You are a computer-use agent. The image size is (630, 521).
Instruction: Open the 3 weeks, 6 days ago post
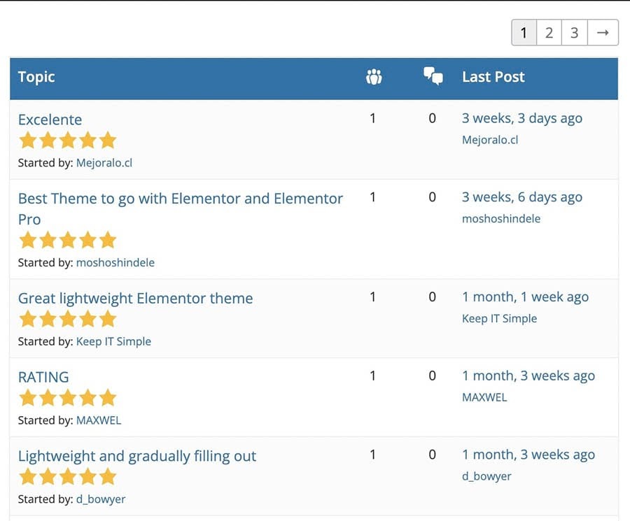(521, 198)
